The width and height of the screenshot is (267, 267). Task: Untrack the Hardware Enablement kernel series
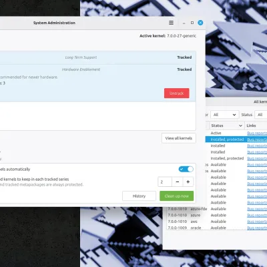[177, 93]
